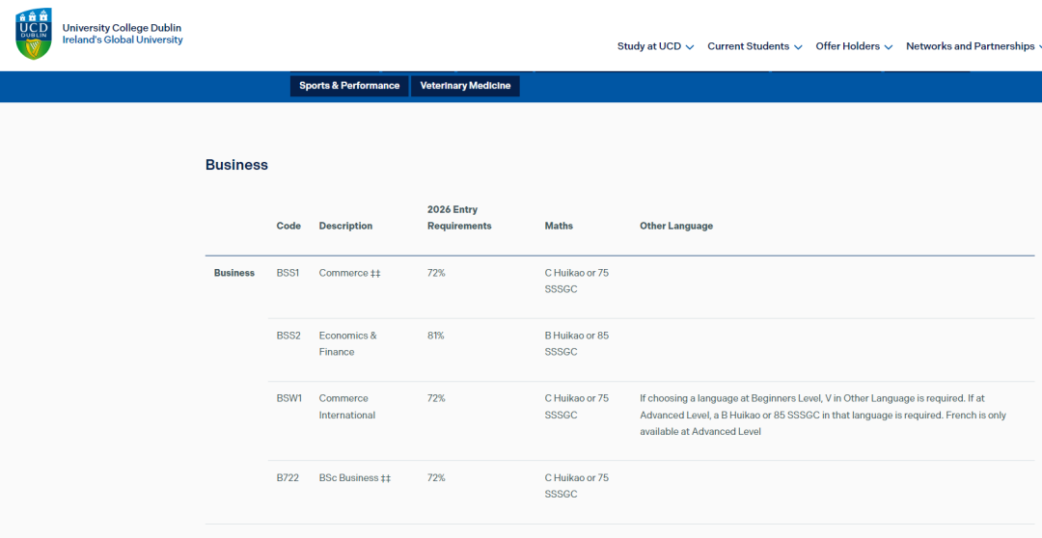Click the UCD crest logo
The image size is (1042, 538).
click(x=33, y=34)
